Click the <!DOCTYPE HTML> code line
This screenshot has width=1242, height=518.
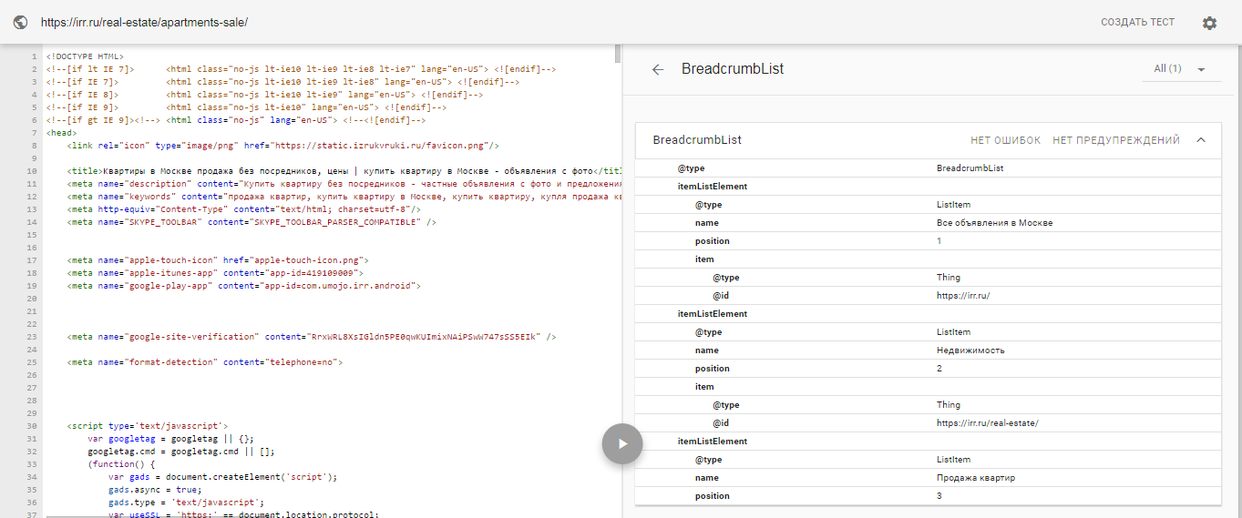coord(85,56)
